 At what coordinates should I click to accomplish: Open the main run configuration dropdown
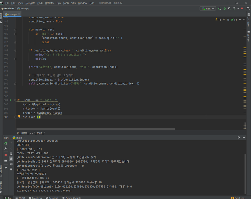pos(208,9)
